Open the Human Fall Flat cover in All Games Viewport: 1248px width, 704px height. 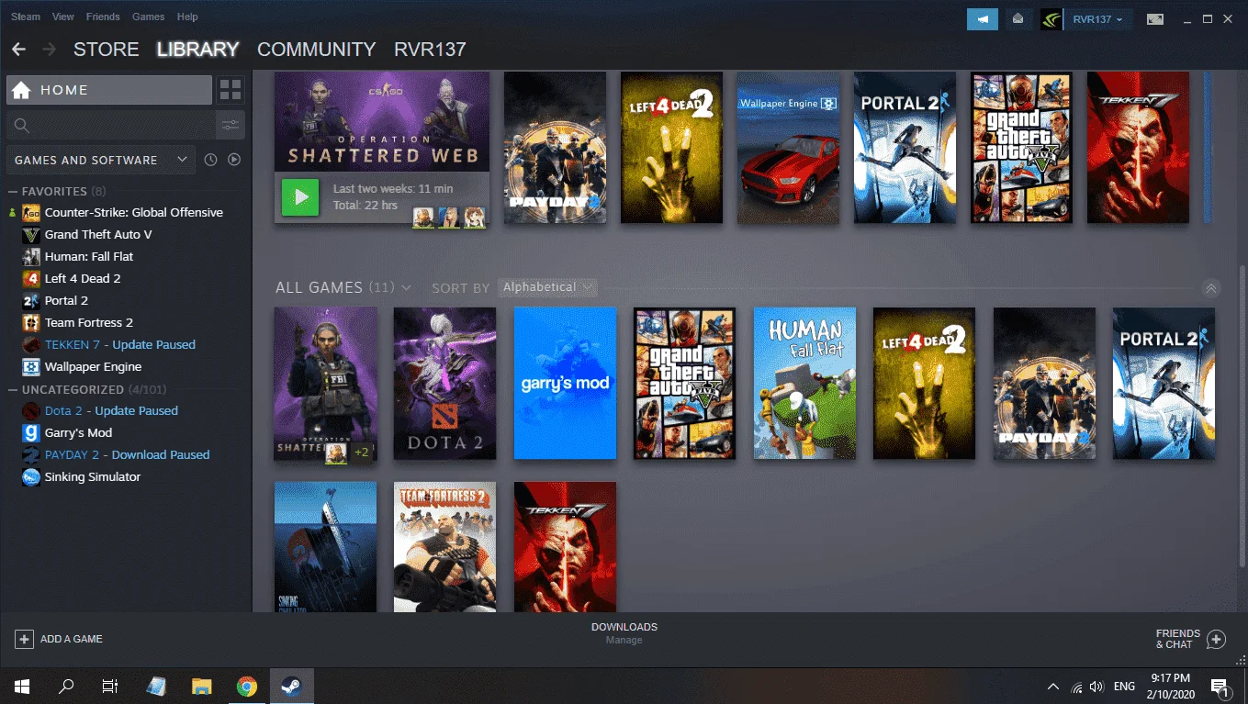point(805,384)
